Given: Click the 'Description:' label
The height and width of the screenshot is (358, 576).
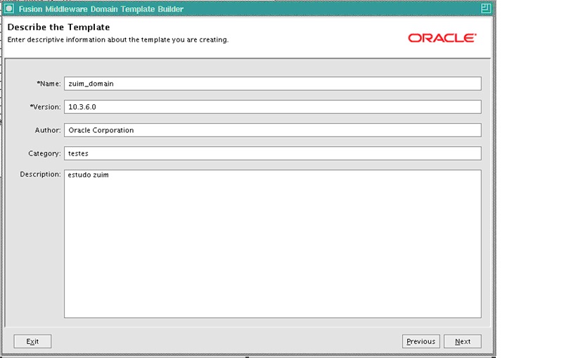Looking at the screenshot, I should 40,174.
